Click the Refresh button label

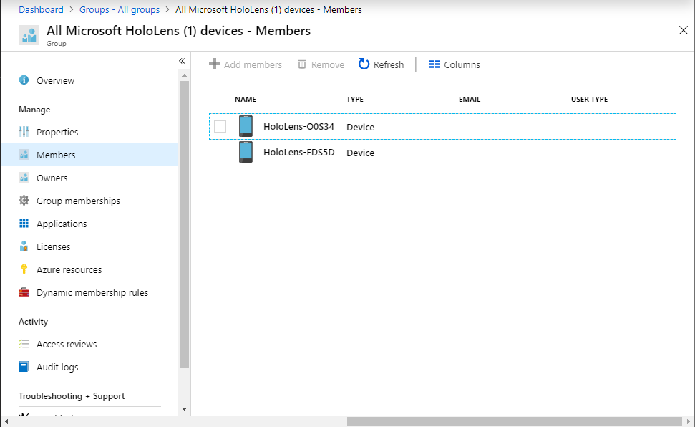point(388,64)
